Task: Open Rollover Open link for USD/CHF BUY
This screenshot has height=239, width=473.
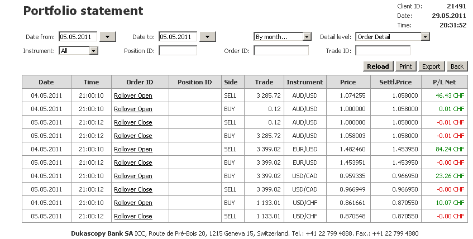Action: pyautogui.click(x=133, y=203)
